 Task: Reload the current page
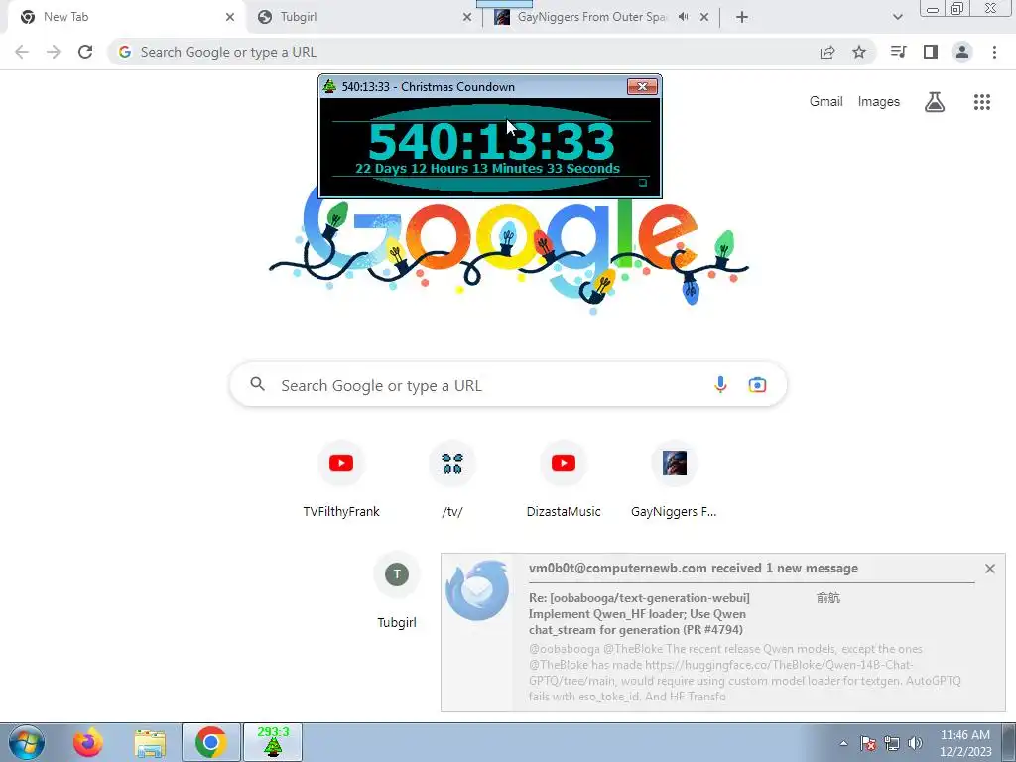[x=85, y=52]
